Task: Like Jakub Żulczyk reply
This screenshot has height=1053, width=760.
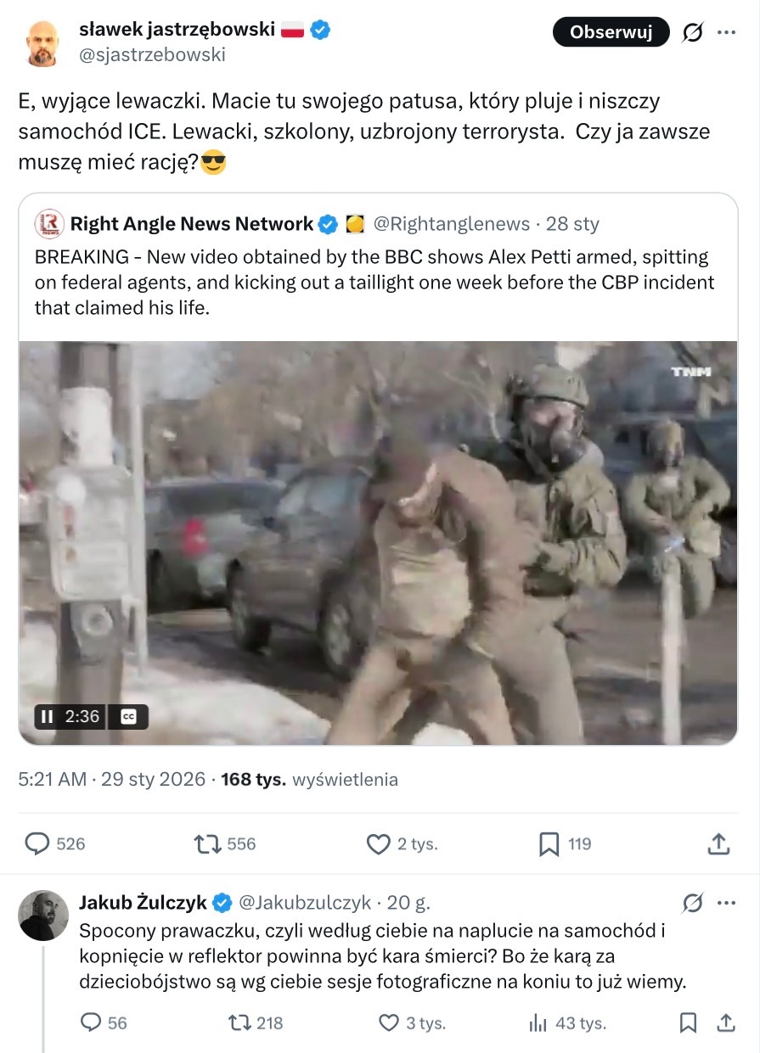Action: (x=389, y=1022)
